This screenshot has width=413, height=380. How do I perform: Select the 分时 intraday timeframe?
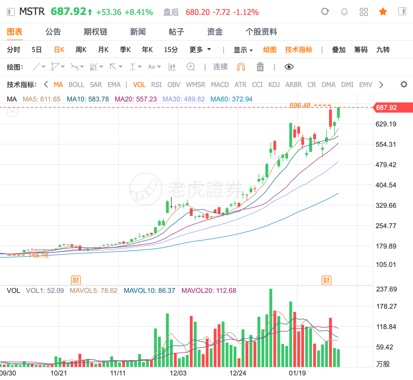click(14, 50)
